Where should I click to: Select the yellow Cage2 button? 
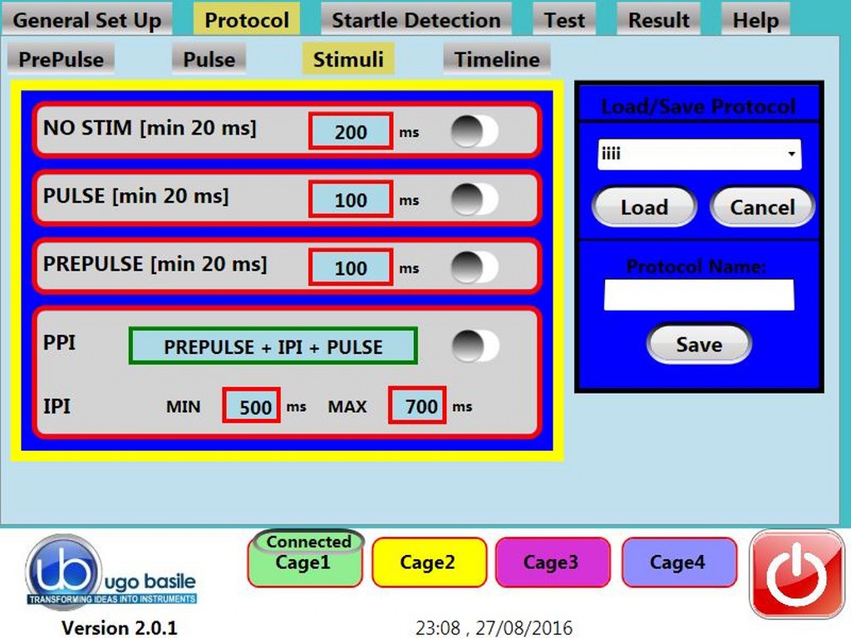(x=428, y=562)
